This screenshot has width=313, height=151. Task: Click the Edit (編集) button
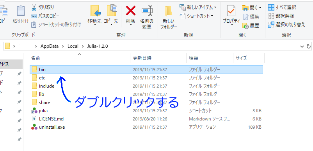(251, 16)
